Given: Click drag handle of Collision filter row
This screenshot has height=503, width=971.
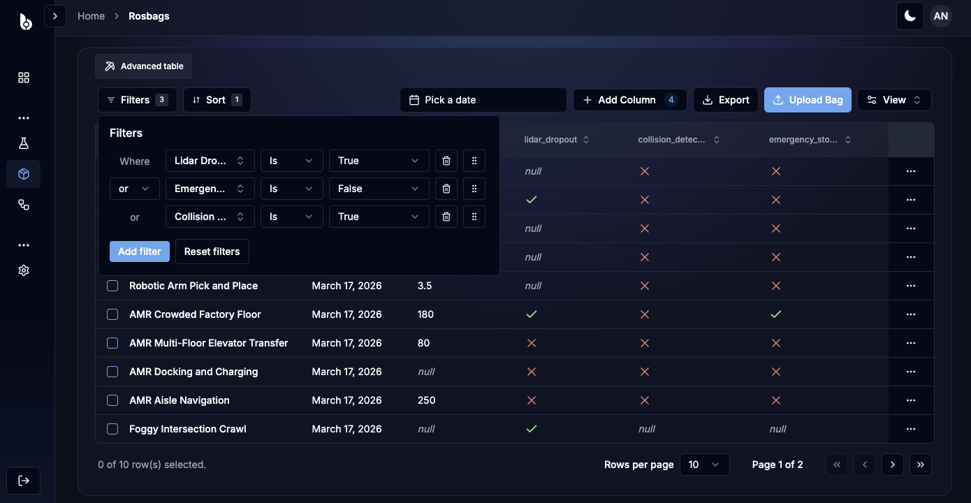Looking at the screenshot, I should point(474,217).
